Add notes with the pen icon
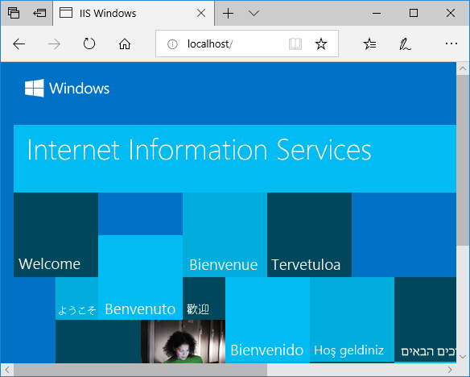 405,44
